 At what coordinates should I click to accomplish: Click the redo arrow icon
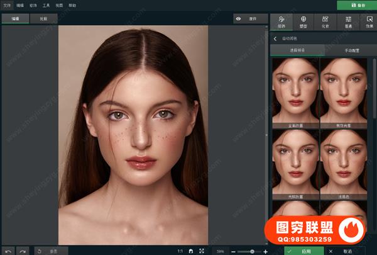click(23, 251)
